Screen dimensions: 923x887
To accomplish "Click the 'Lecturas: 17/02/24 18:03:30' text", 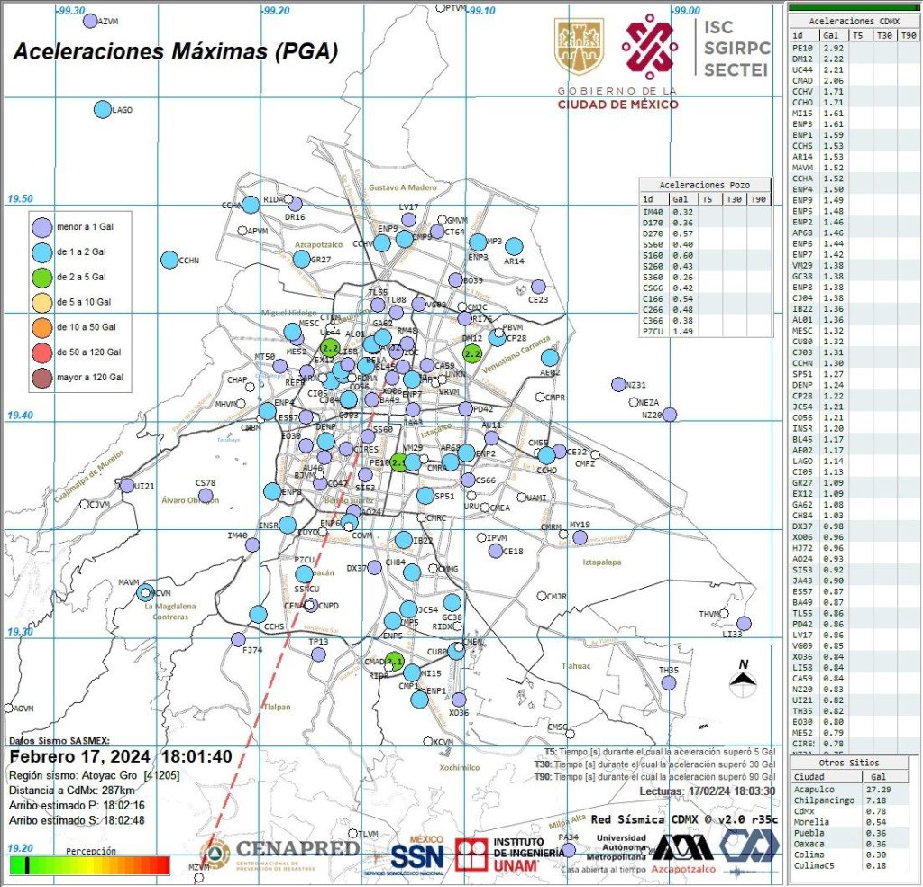I will 708,791.
